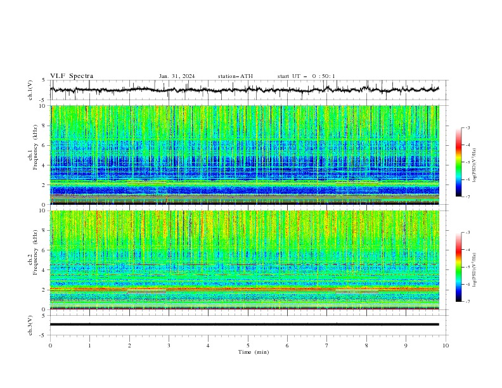Click the ch.1 voltage waveform trace
The image size is (502, 388).
point(245,90)
